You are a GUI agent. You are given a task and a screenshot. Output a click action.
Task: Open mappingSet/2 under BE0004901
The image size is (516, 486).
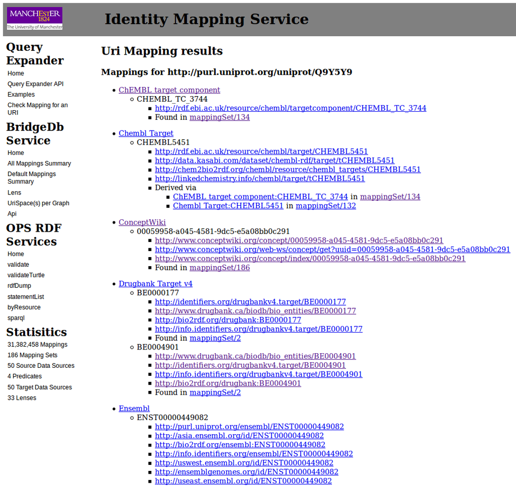215,392
